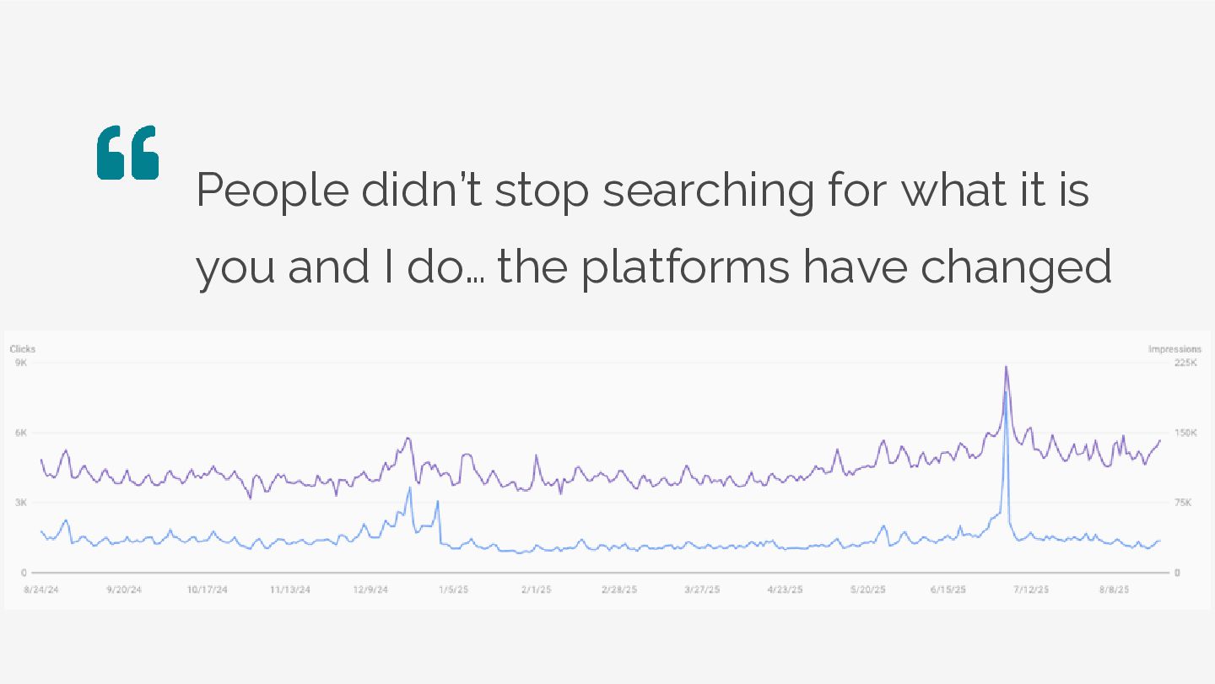Click the 9K clicks axis label
This screenshot has width=1215, height=684.
tap(21, 363)
